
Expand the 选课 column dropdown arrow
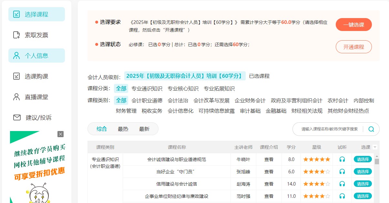click(x=375, y=147)
